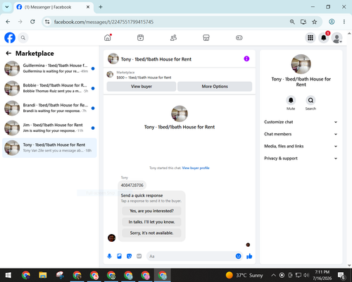Click the More Options button
The width and height of the screenshot is (352, 282).
(215, 87)
